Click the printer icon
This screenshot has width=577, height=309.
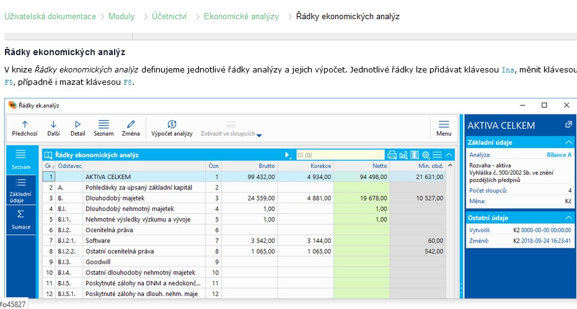392,155
